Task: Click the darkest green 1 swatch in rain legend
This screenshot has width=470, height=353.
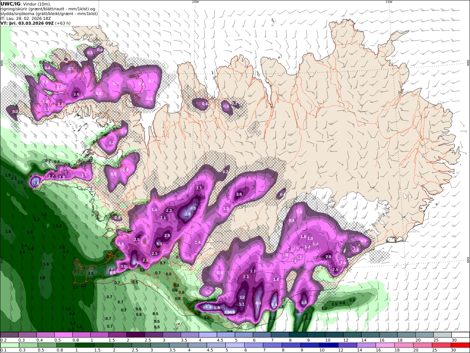Action: point(84,345)
